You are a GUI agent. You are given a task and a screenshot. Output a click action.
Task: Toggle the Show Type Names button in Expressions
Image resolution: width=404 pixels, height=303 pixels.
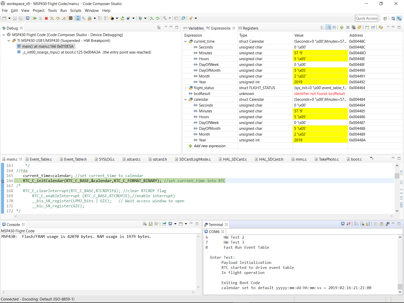(x=322, y=28)
